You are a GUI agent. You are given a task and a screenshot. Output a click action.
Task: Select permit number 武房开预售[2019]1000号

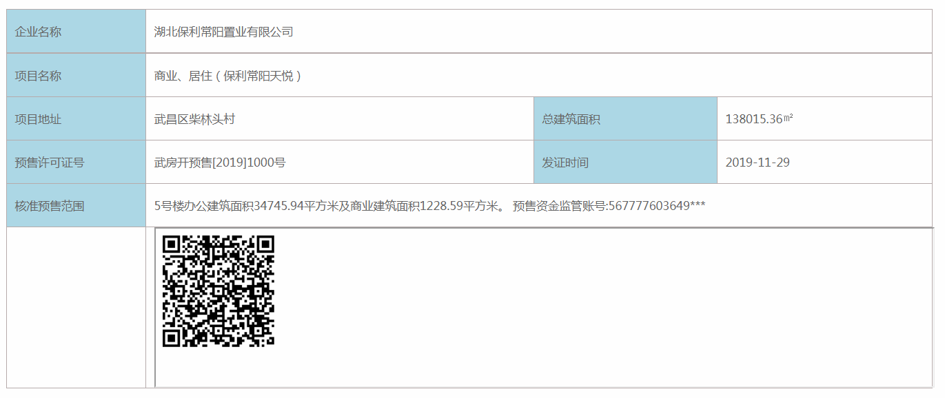click(x=220, y=163)
